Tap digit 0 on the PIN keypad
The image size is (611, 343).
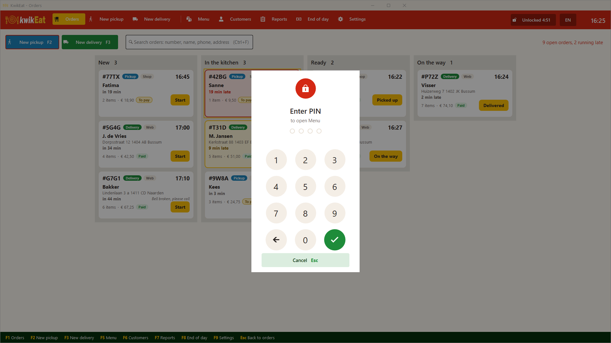(305, 240)
